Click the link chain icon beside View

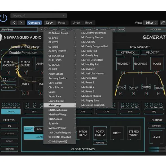(163, 23)
